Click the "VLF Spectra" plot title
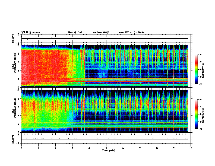 click(31, 33)
